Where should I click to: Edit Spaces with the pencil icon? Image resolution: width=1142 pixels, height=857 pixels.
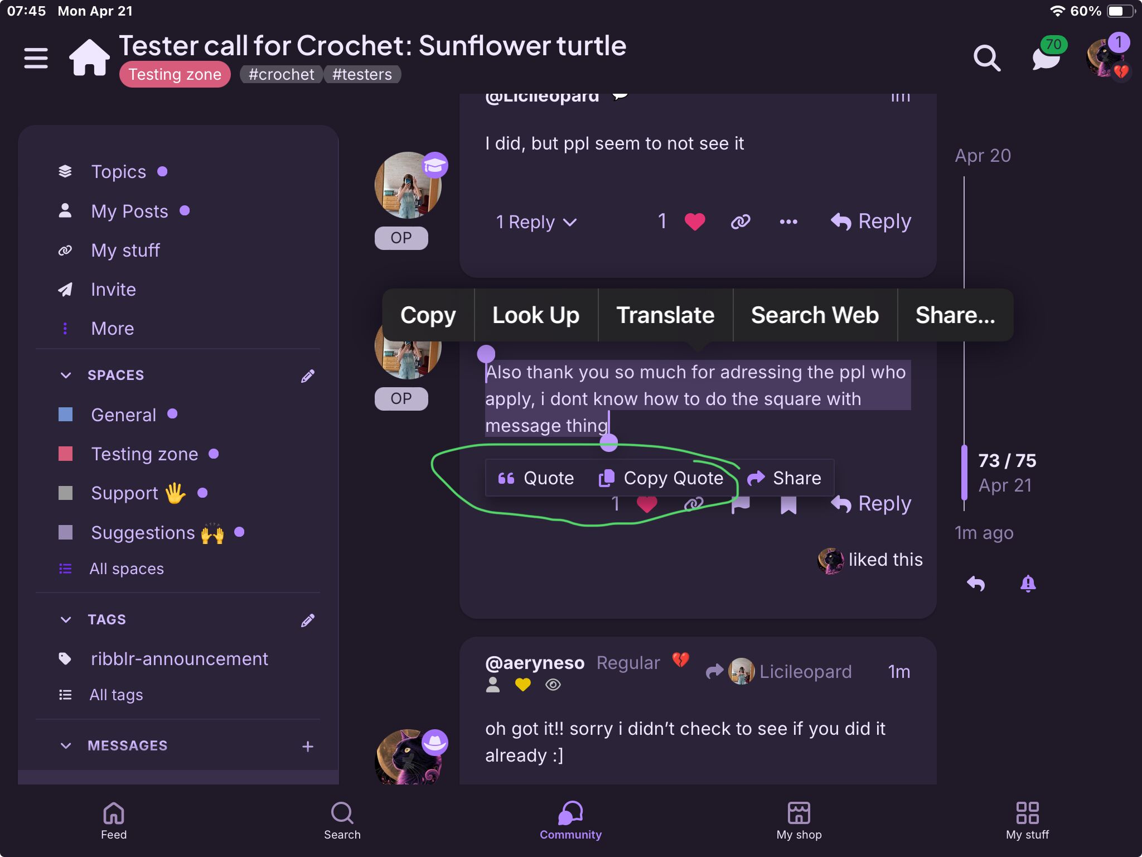(x=307, y=376)
